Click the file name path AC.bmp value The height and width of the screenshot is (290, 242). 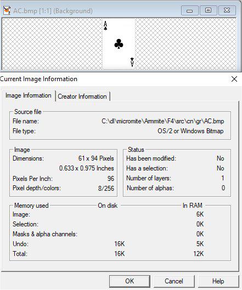click(x=163, y=121)
